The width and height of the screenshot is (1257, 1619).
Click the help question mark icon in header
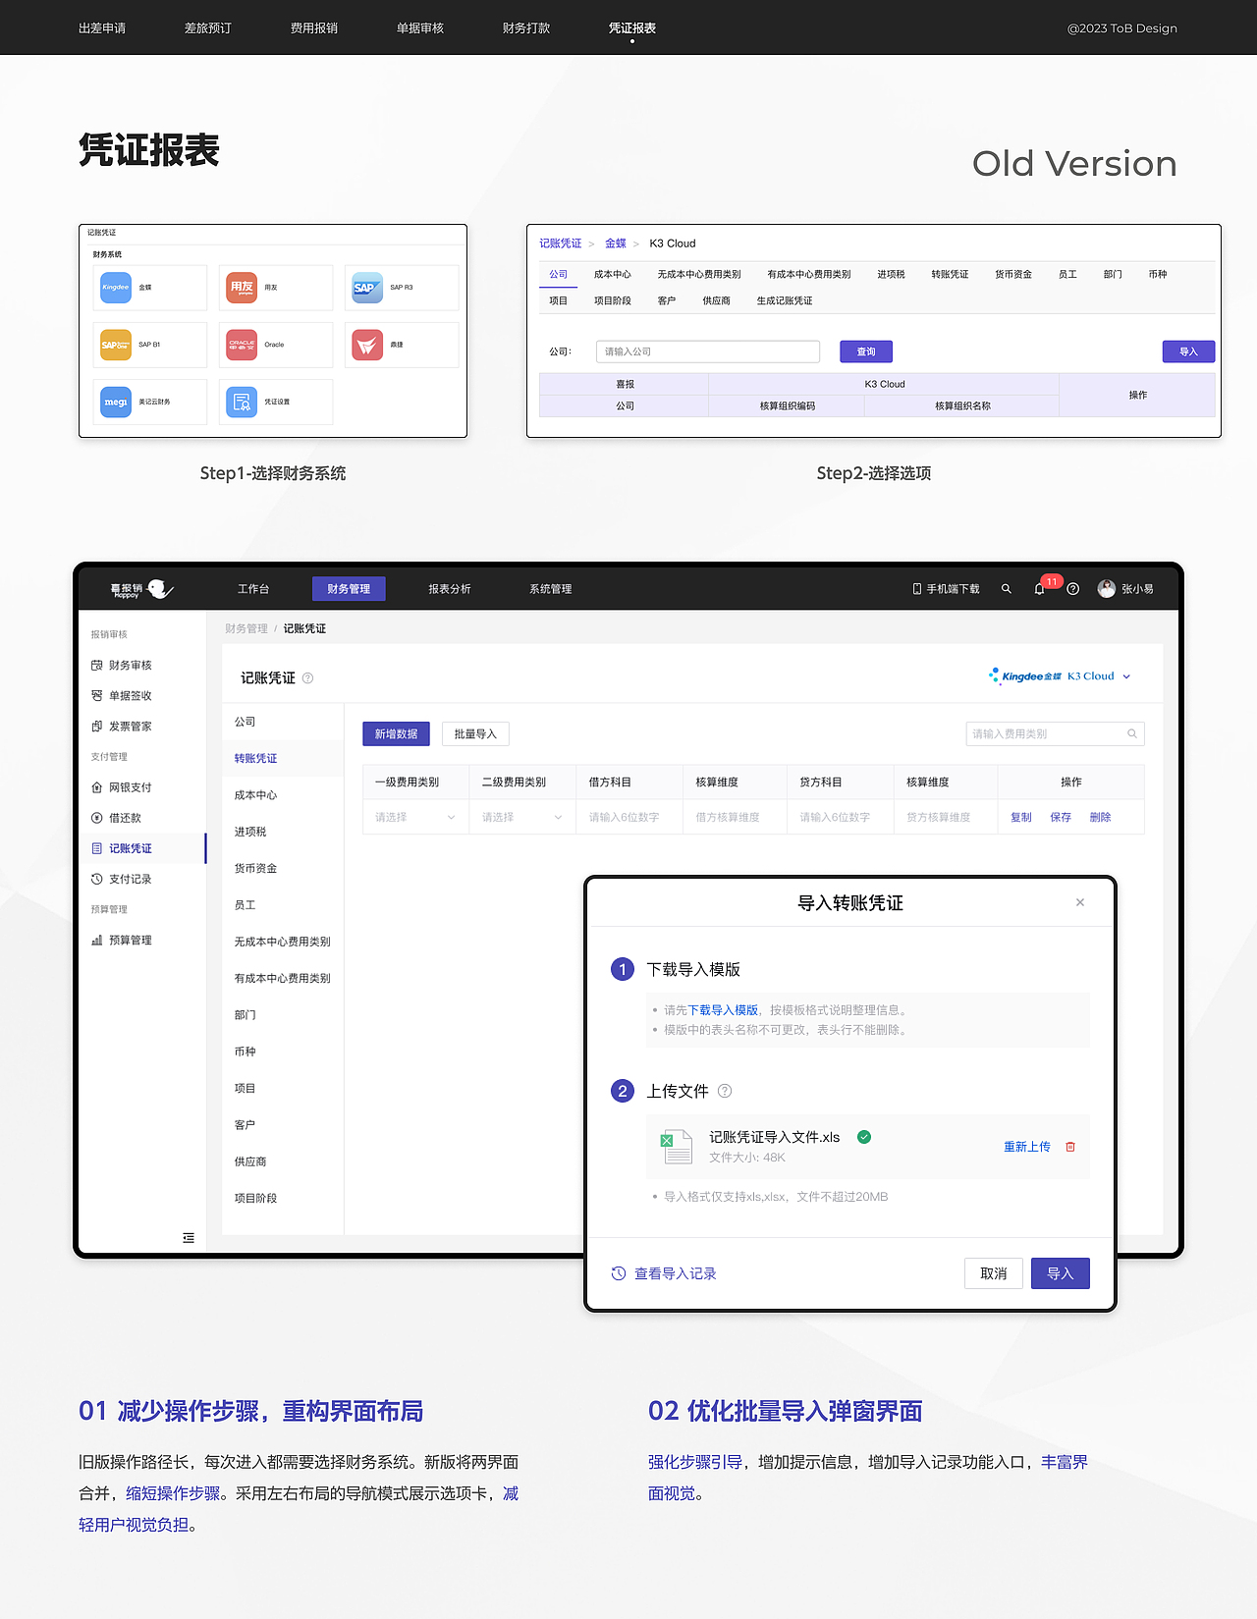tap(1073, 589)
